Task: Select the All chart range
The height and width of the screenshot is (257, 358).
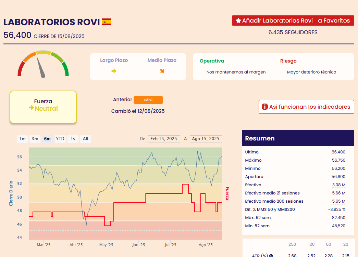Action: click(86, 139)
